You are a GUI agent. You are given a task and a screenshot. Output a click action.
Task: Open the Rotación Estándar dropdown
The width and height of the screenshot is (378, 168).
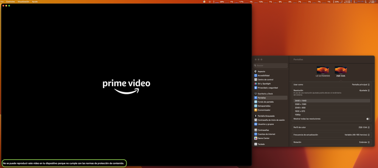pyautogui.click(x=364, y=142)
